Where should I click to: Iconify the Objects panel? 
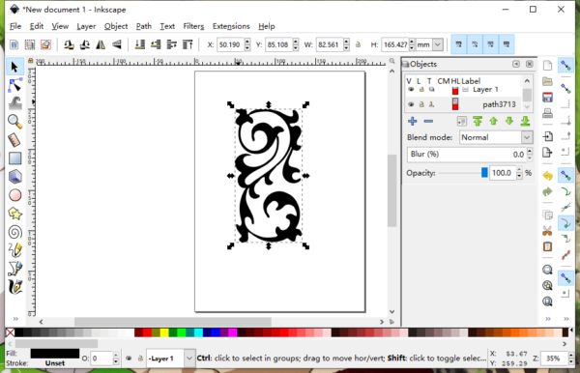(x=516, y=64)
